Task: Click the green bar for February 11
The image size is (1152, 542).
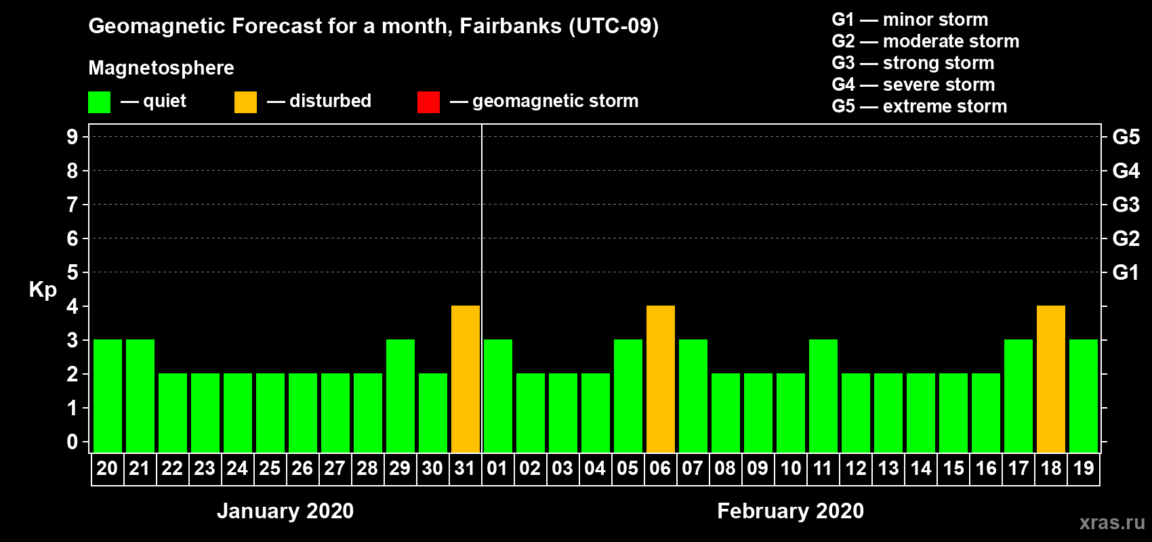Action: (823, 396)
